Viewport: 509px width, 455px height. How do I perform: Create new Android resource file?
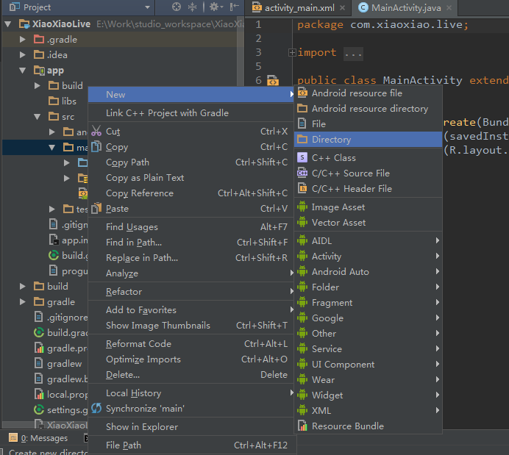[x=368, y=93]
